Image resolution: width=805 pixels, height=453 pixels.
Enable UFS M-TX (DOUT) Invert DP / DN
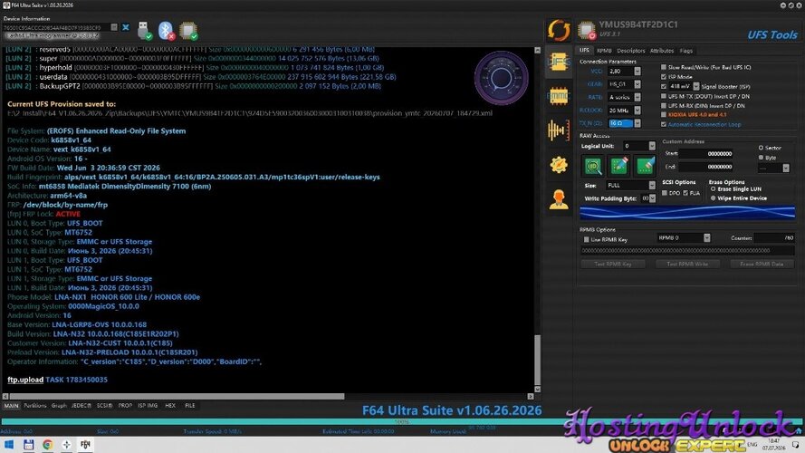(x=664, y=96)
